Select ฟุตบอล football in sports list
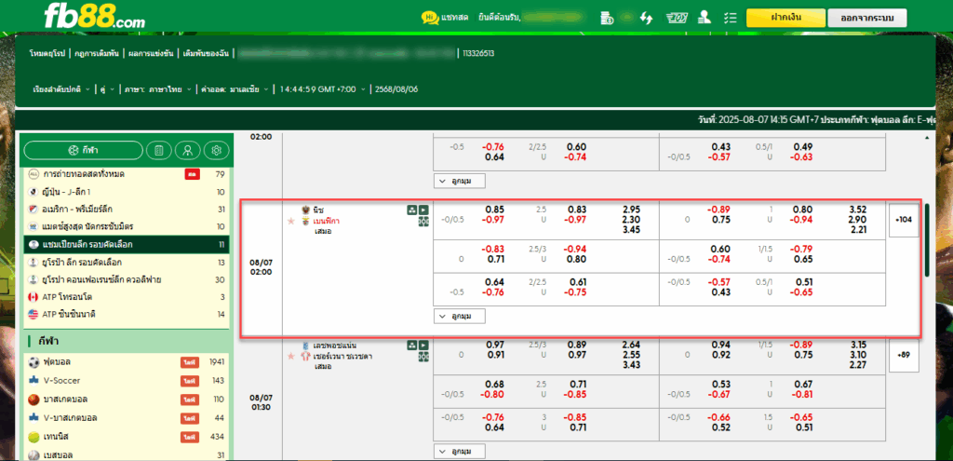This screenshot has height=461, width=953. (x=127, y=362)
